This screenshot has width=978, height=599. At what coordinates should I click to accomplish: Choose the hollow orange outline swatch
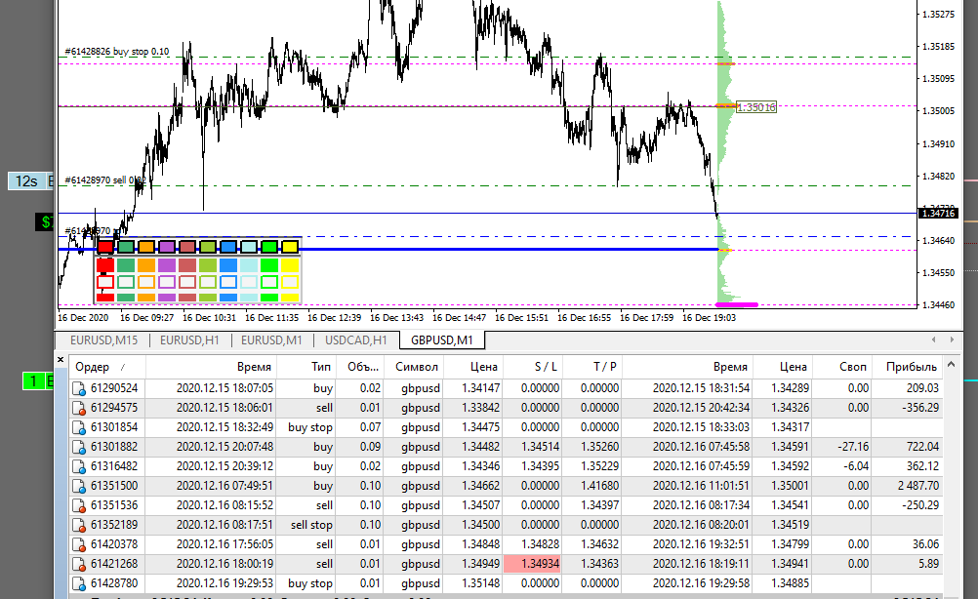(146, 282)
